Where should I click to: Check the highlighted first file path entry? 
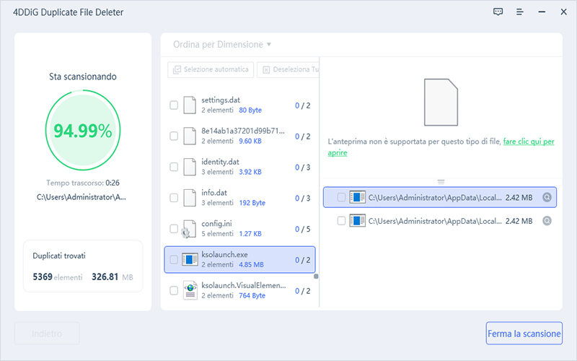point(341,197)
